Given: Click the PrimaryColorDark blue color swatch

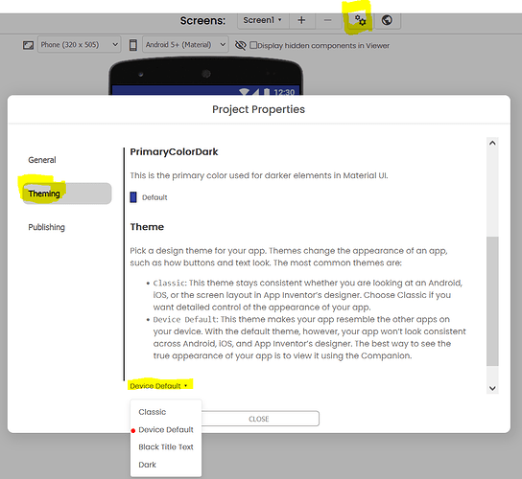Looking at the screenshot, I should tap(133, 197).
